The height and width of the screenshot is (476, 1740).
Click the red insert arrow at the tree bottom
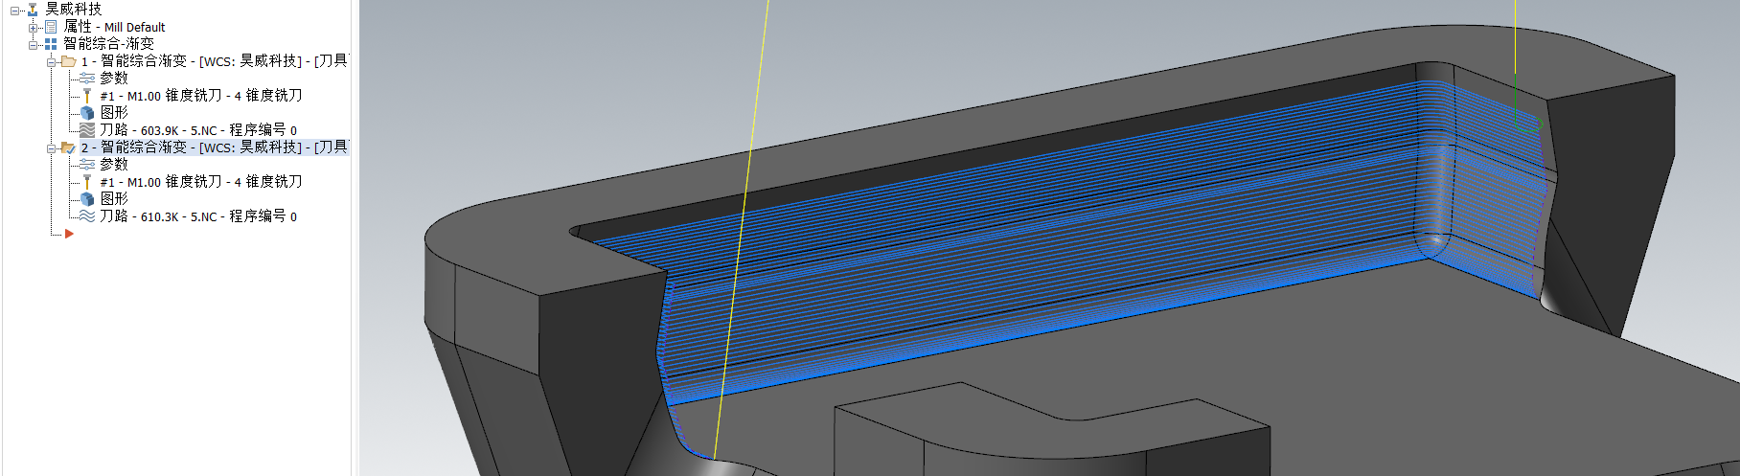(x=69, y=234)
